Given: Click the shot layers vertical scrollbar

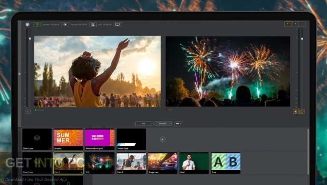Looking at the screenshot, I should (x=308, y=152).
